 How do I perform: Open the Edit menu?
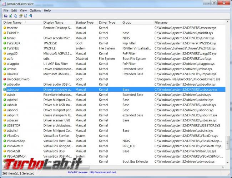pyautogui.click(x=14, y=10)
